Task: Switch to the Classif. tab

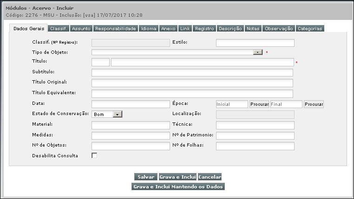Action: pos(59,29)
